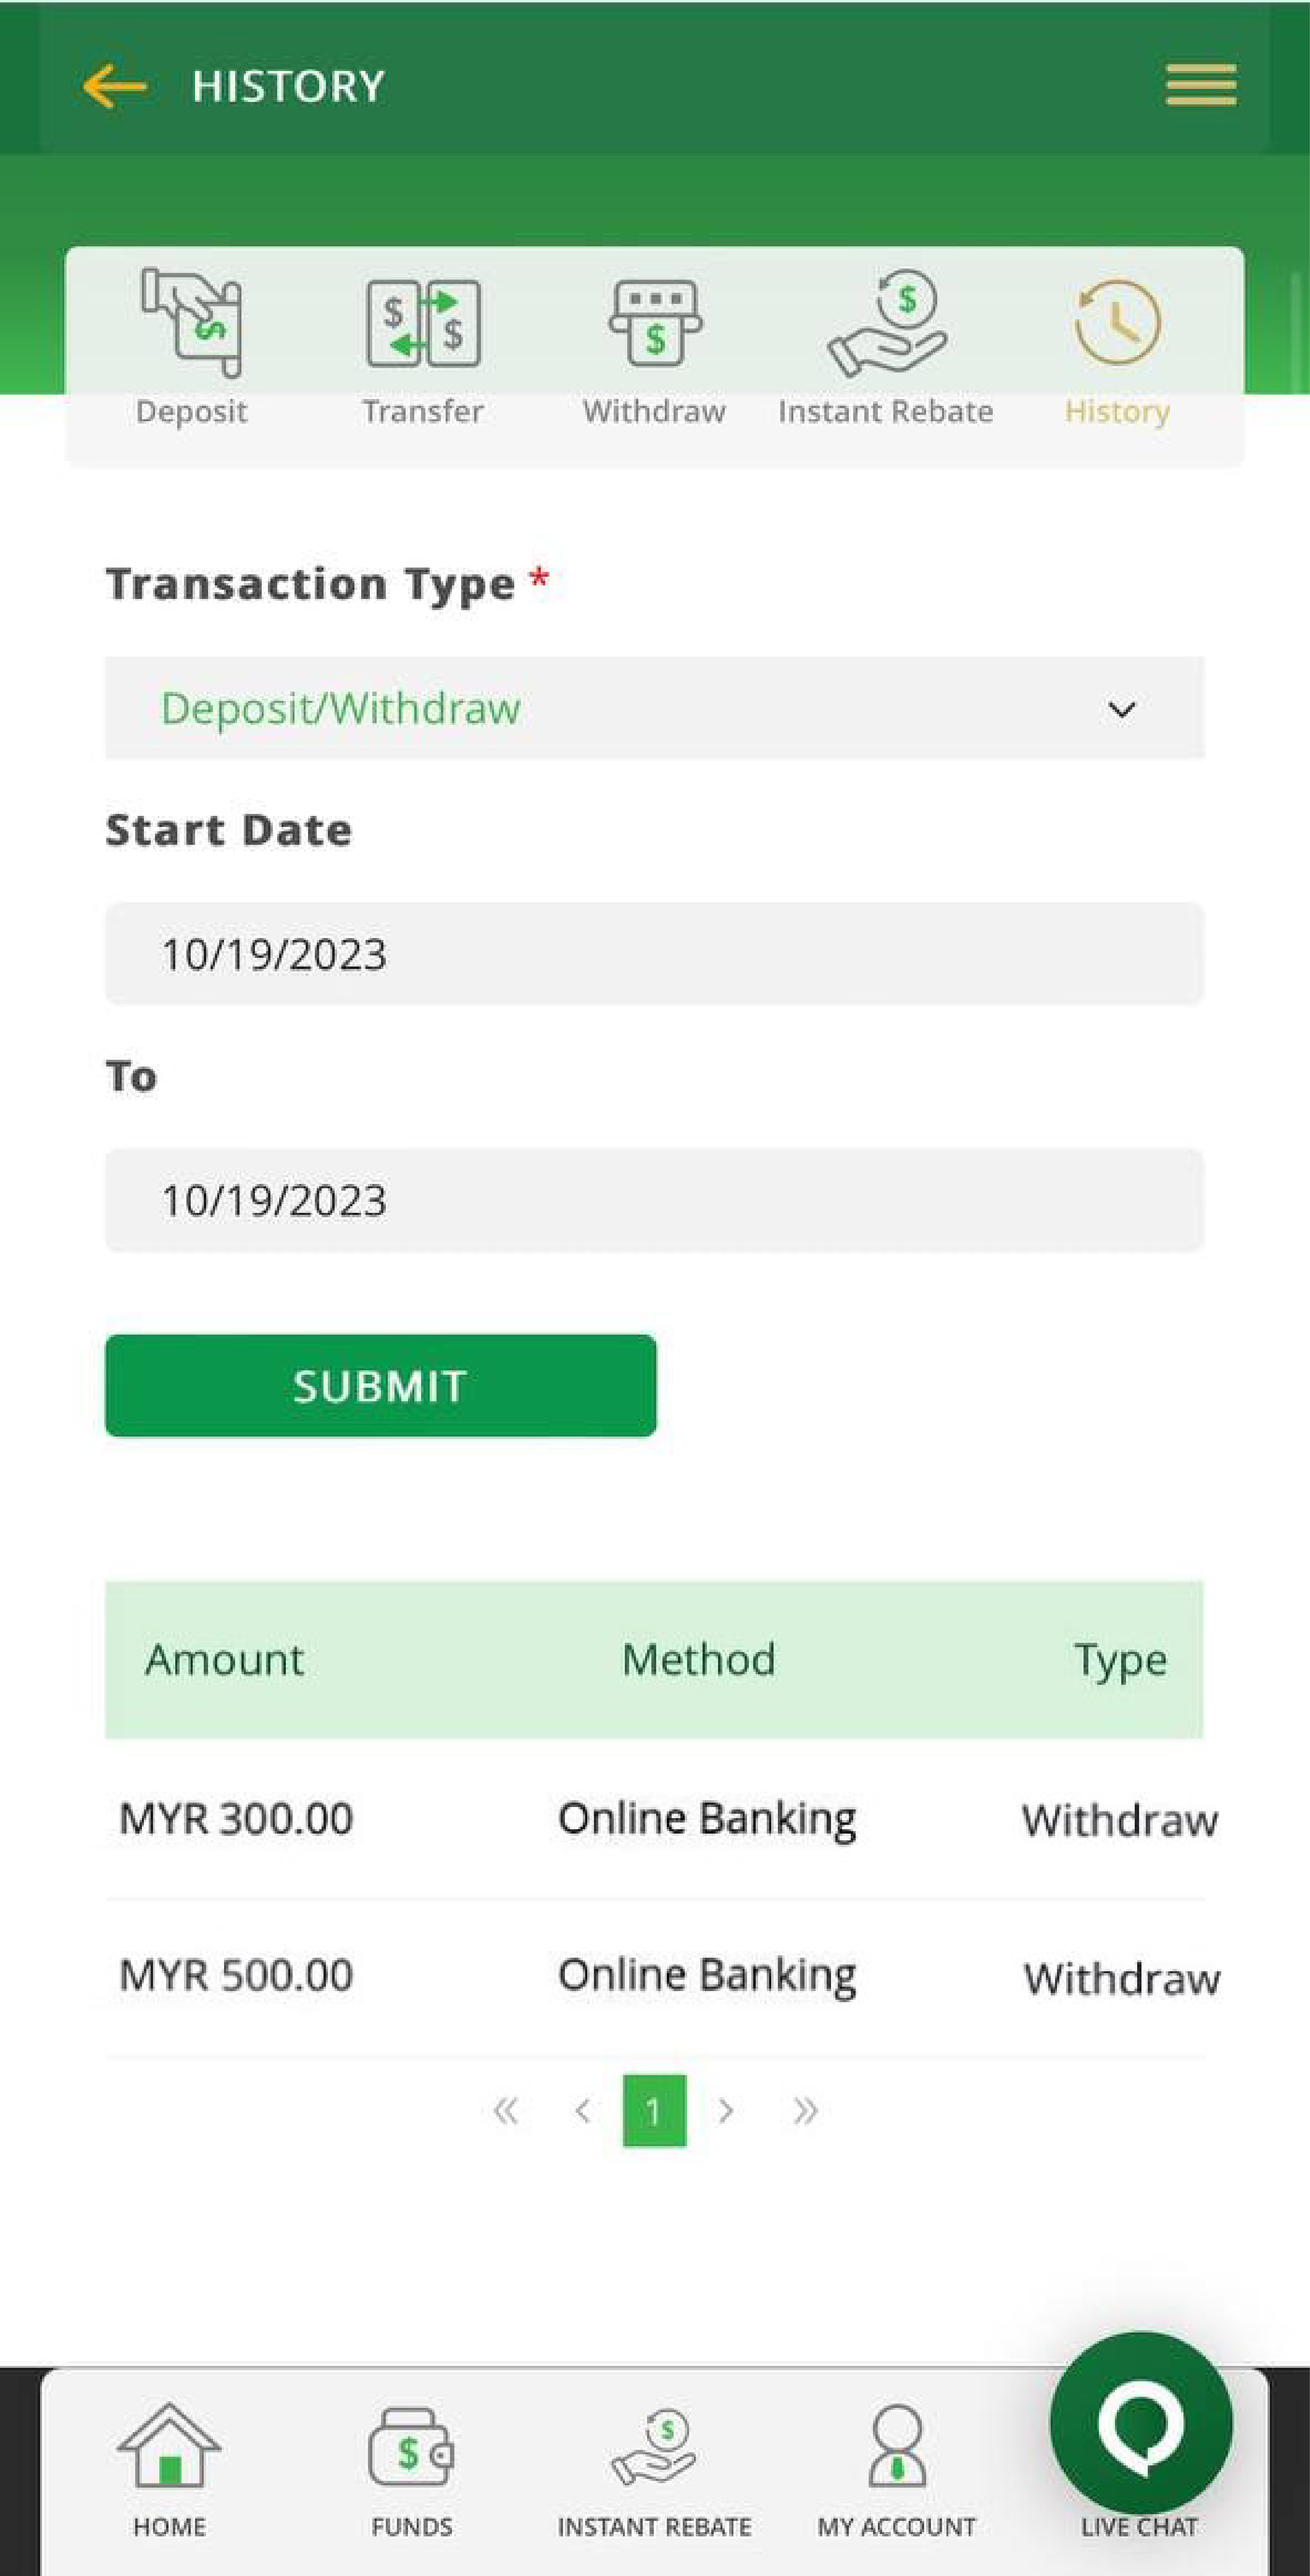
Task: Go to the next results page
Action: [x=726, y=2111]
